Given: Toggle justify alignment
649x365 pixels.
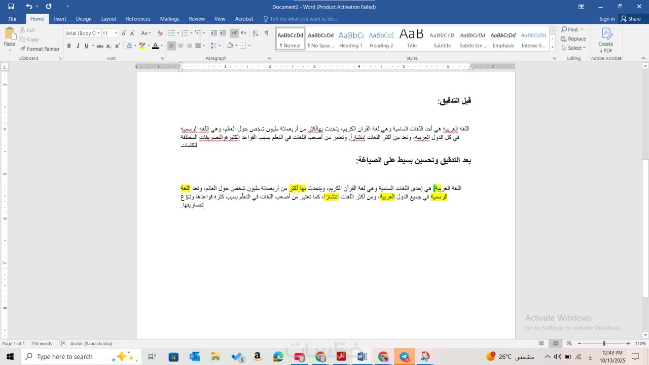Looking at the screenshot, I should click(x=198, y=46).
